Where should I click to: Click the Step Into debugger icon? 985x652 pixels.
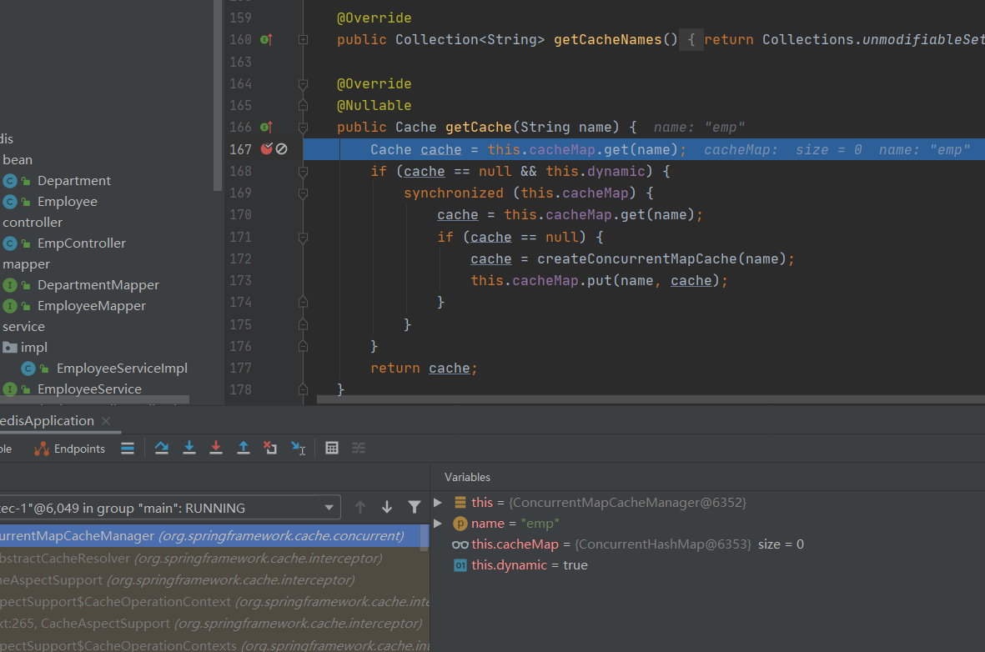(x=188, y=448)
